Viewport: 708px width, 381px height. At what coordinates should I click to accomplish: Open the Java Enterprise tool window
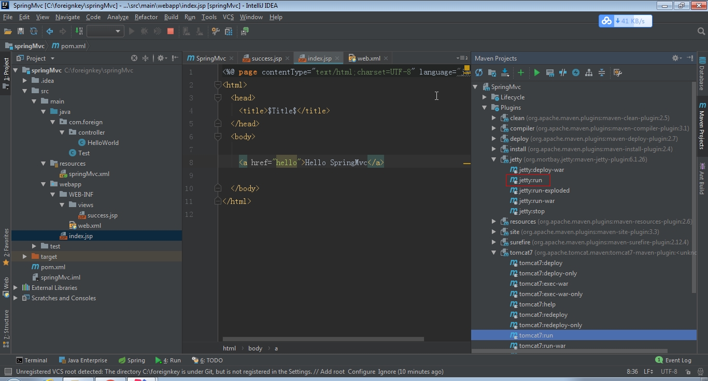(x=83, y=360)
